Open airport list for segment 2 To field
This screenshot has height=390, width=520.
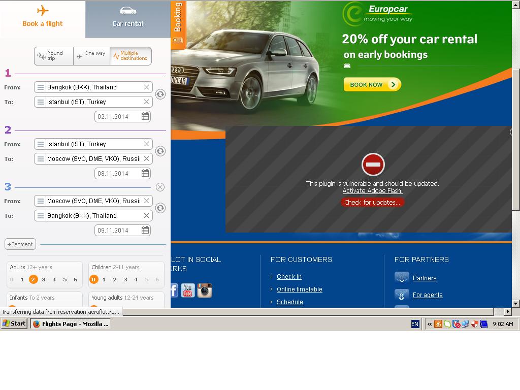click(40, 159)
